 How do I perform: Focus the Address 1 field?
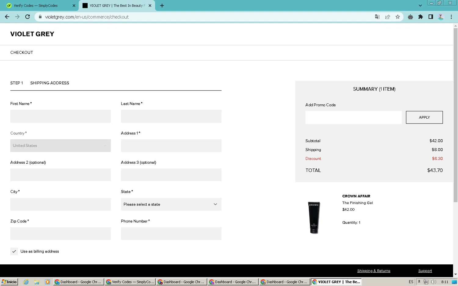(x=171, y=145)
